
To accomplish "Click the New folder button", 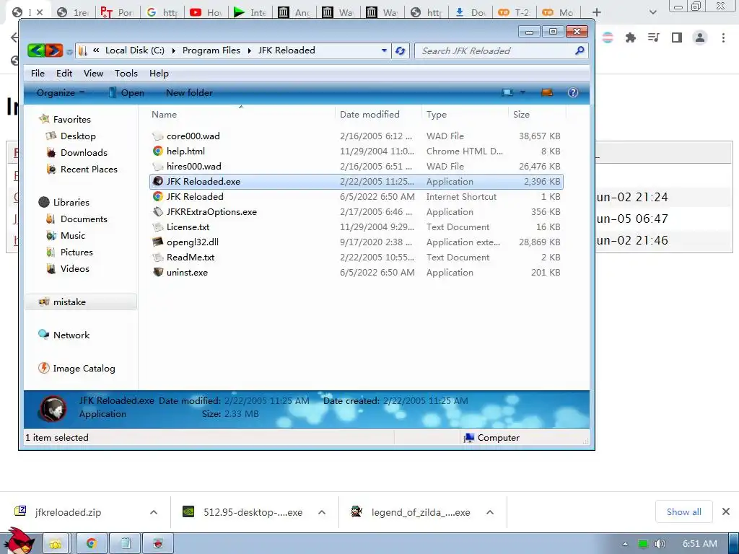I will point(189,93).
